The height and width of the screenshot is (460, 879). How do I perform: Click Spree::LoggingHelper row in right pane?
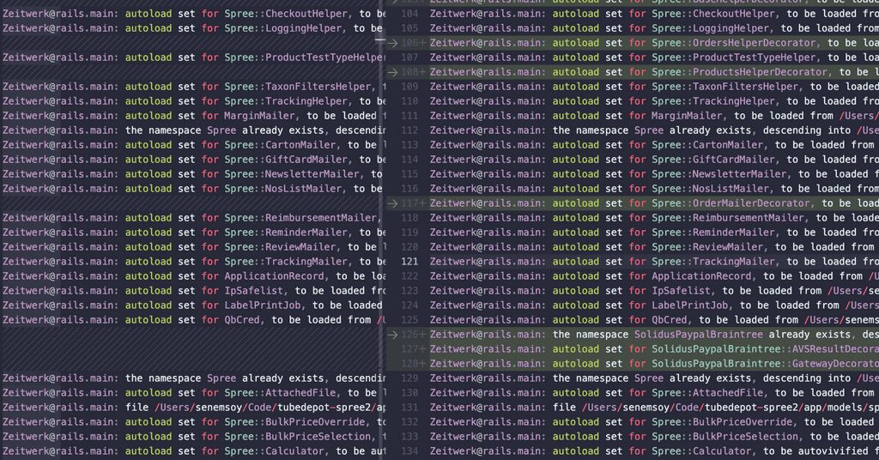[654, 28]
